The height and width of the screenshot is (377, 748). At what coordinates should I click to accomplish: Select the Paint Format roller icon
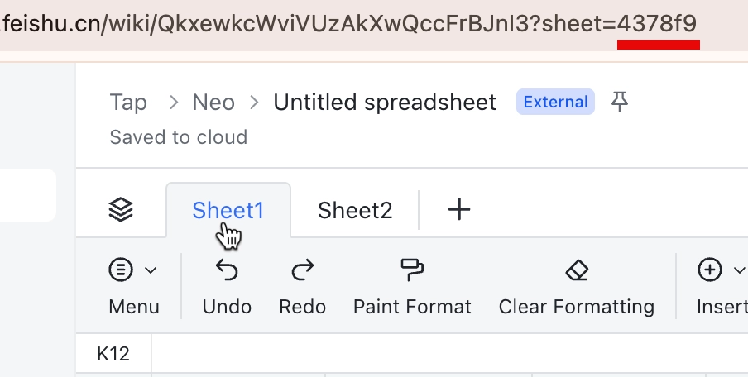click(x=412, y=270)
